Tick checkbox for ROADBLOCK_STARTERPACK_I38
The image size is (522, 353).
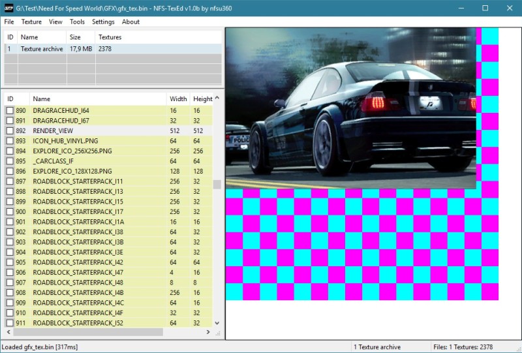point(10,232)
